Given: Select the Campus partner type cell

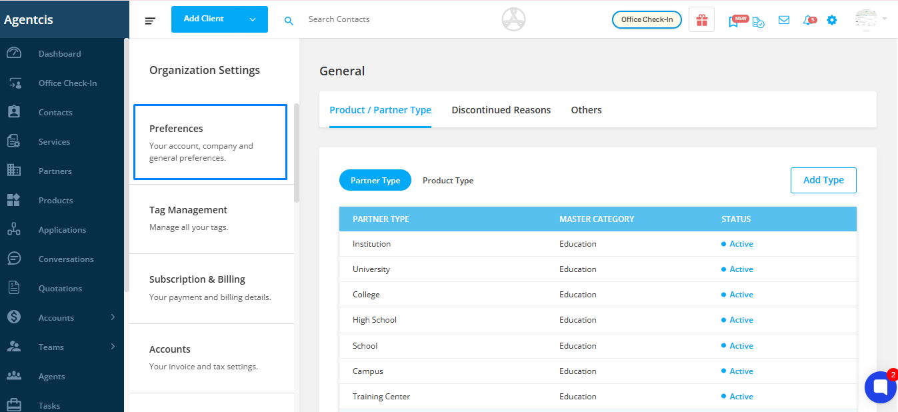Looking at the screenshot, I should point(368,371).
